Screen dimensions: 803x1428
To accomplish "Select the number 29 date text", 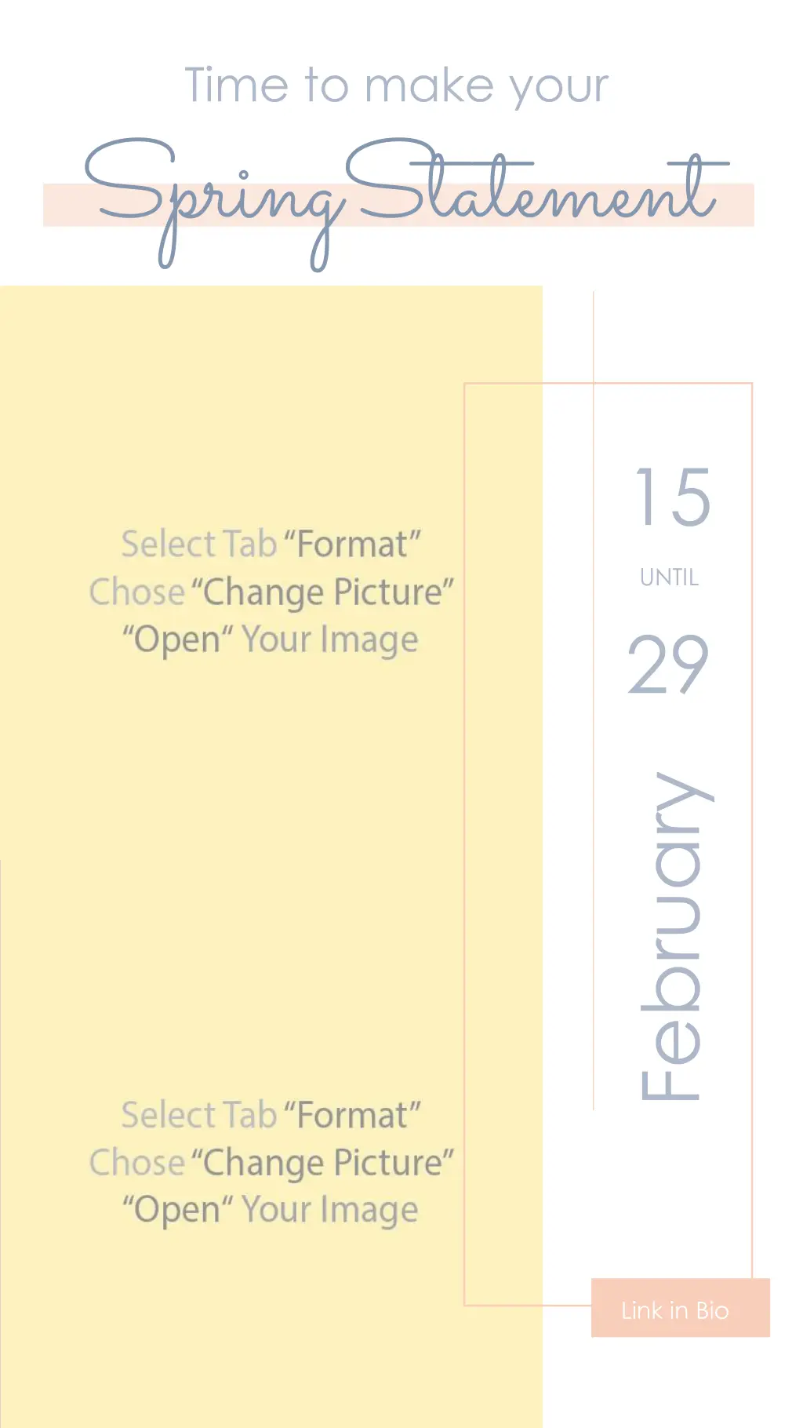I will pyautogui.click(x=669, y=665).
